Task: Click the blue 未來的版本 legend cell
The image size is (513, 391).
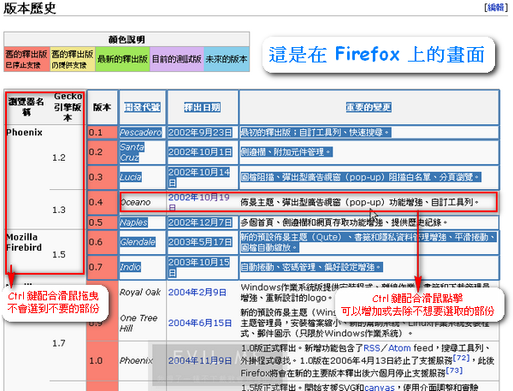Action: 227,59
